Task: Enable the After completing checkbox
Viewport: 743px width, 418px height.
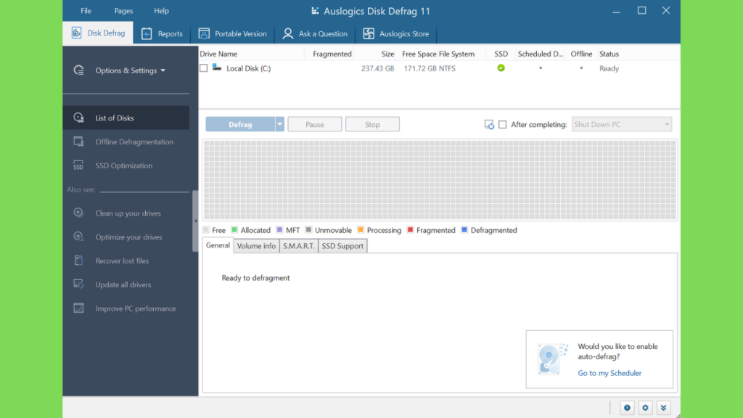Action: coord(502,124)
